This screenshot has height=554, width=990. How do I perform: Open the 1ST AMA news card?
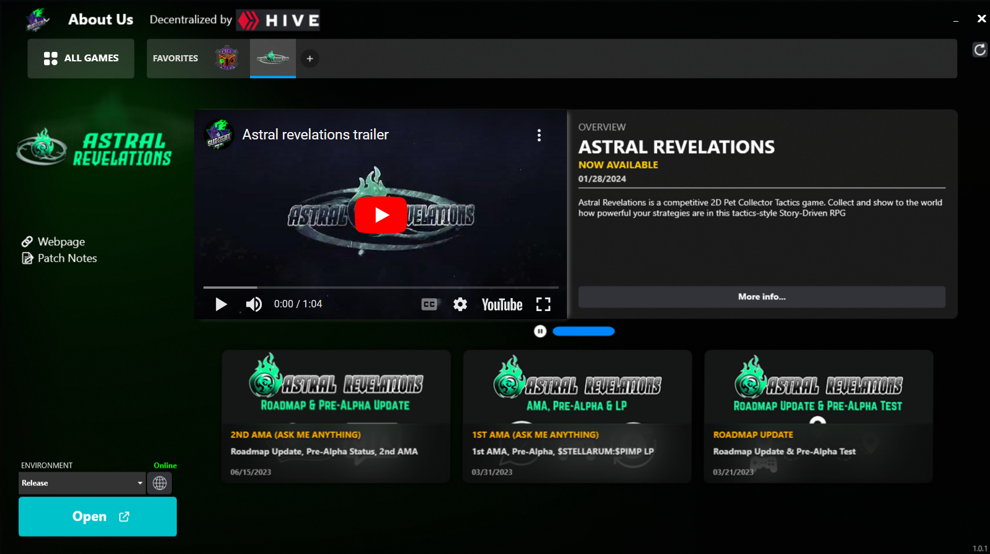[x=577, y=416]
